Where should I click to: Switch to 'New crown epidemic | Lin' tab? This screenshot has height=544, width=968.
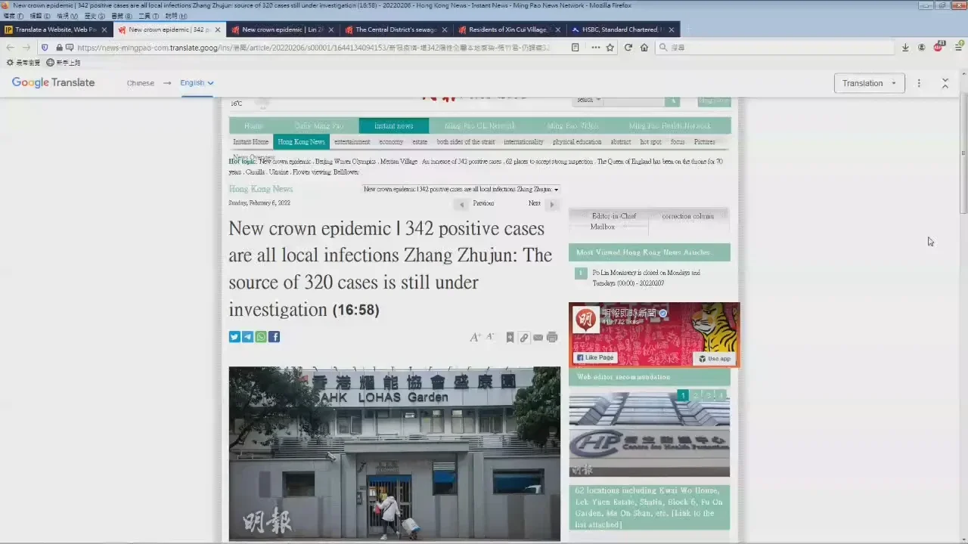283,29
